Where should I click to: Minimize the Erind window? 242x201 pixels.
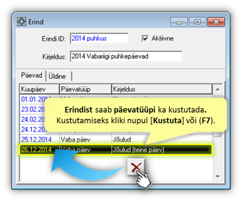coord(179,21)
